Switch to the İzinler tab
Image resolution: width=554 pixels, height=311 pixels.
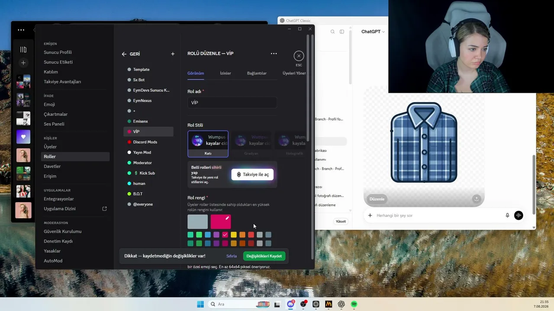click(x=225, y=73)
